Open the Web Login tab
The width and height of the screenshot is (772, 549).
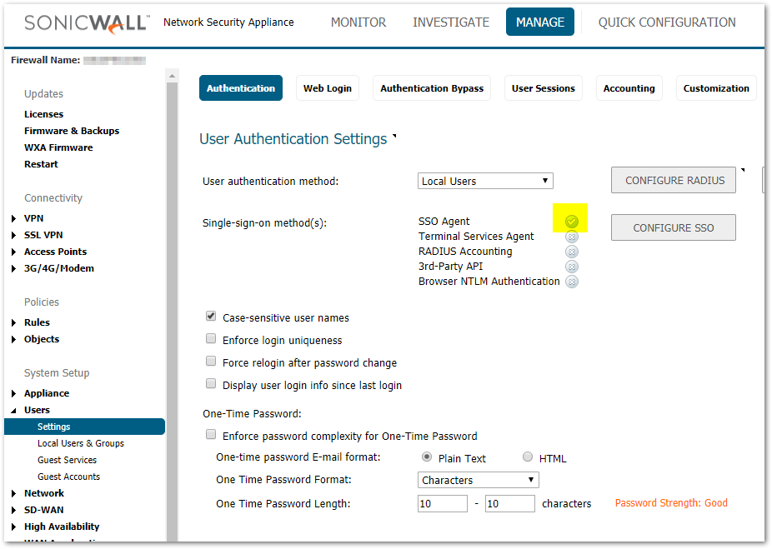point(327,88)
